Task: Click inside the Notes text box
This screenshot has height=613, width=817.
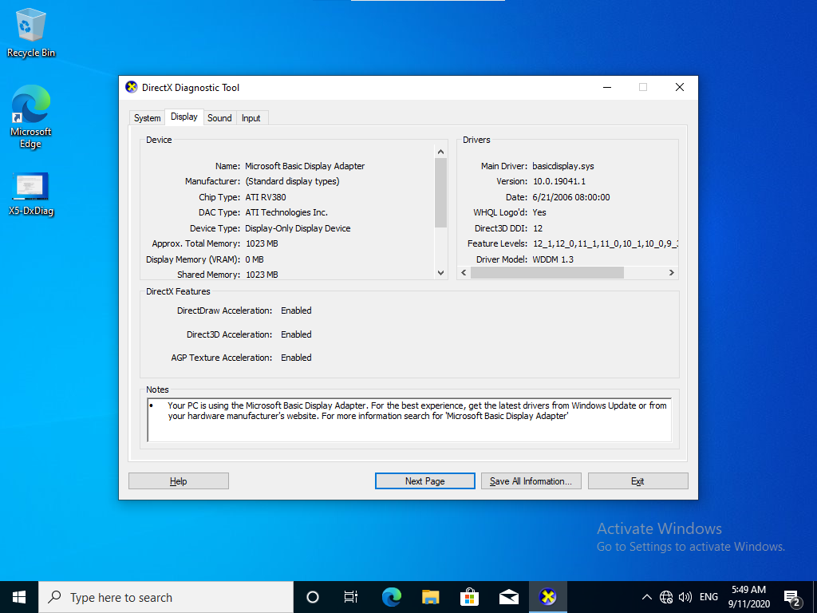Action: (x=409, y=420)
